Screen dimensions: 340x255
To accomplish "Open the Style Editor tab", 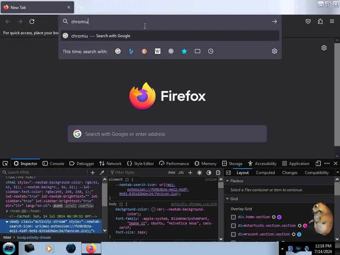I will pos(140,163).
